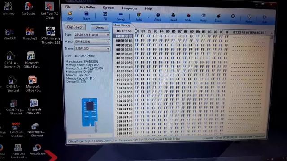This screenshot has height=161, width=287.
Task: Click the Save toolbar icon
Action: click(87, 16)
